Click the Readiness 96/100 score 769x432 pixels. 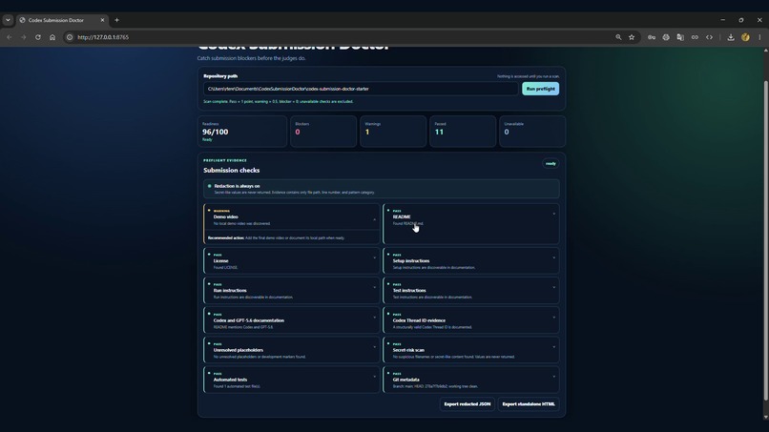[x=216, y=132]
